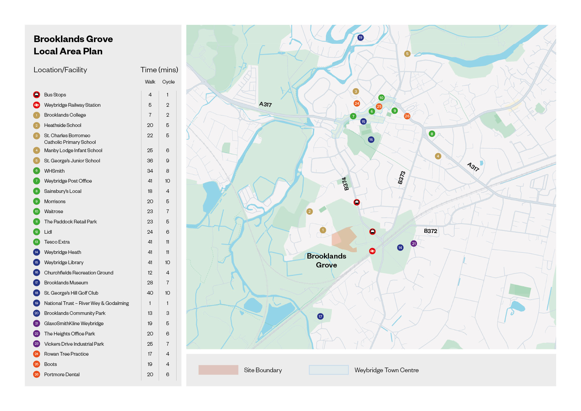Select purple marker 21 on the map
This screenshot has height=411, width=581.
point(414,244)
